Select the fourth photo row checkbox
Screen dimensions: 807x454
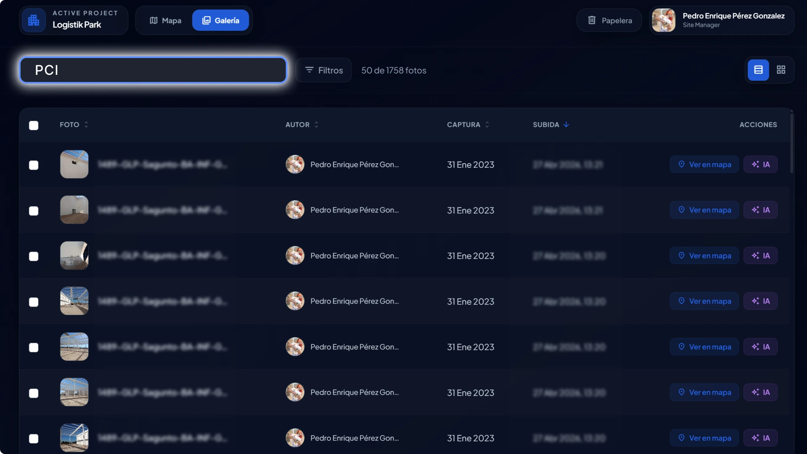click(34, 302)
